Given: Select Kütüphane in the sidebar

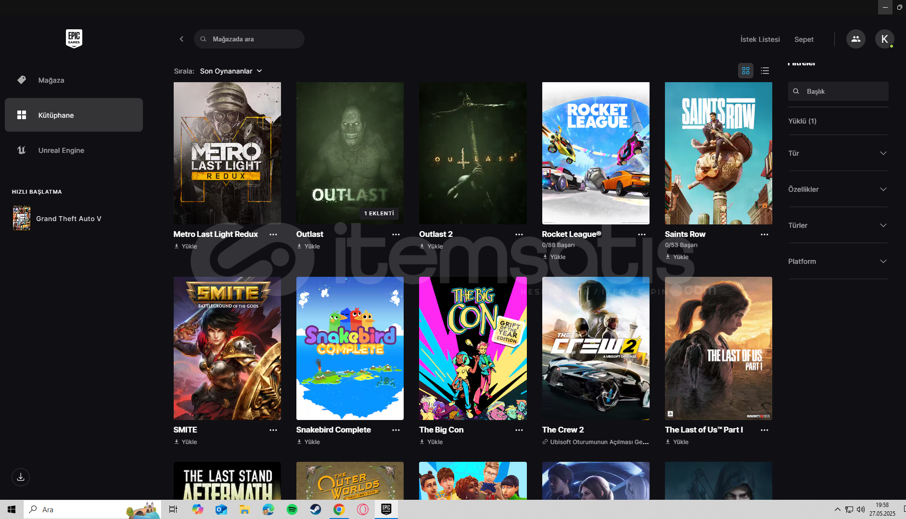Looking at the screenshot, I should 74,115.
